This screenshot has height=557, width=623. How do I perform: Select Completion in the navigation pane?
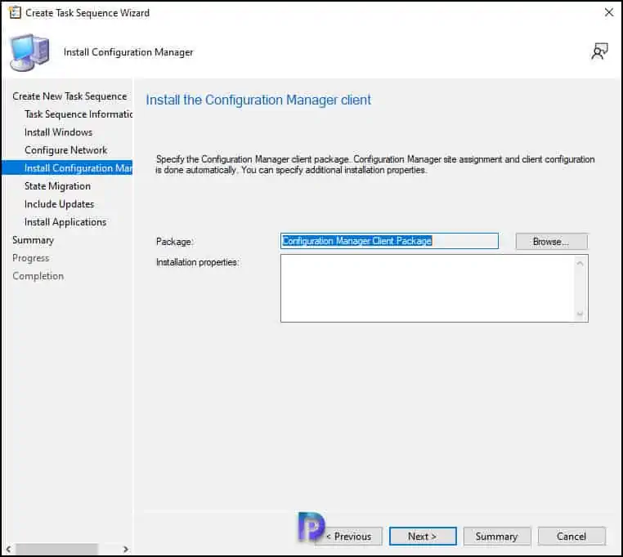coord(38,276)
